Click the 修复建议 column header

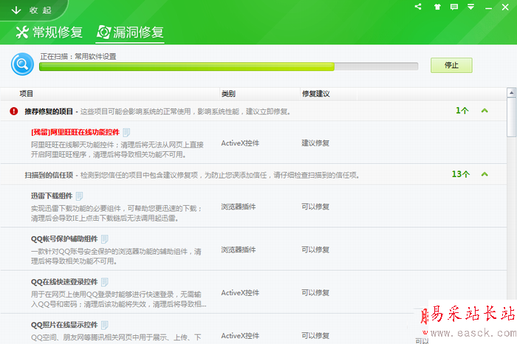click(315, 94)
